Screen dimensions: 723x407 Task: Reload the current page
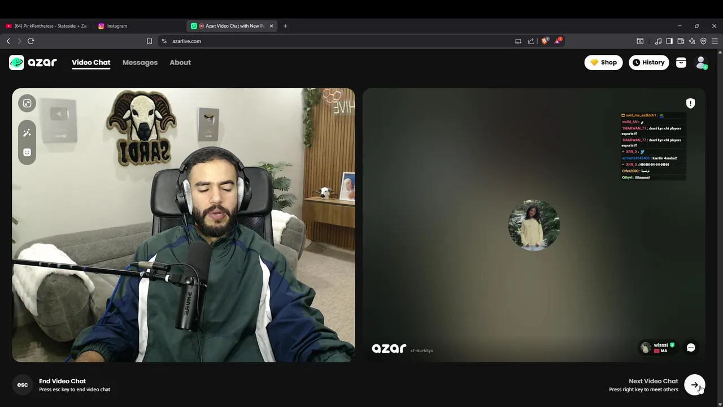point(31,41)
